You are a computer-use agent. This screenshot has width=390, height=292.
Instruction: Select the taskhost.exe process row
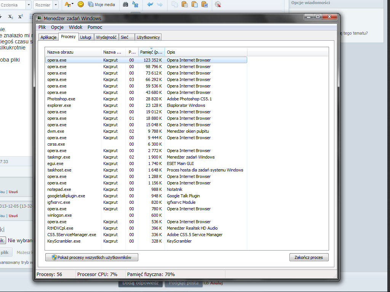point(146,170)
